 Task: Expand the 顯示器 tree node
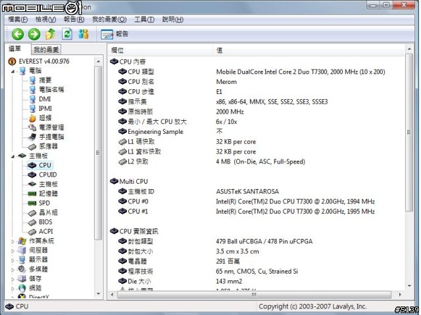click(13, 261)
